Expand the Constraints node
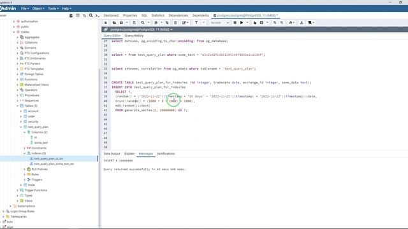Viewport: 408px width, 229px height. pos(25,148)
